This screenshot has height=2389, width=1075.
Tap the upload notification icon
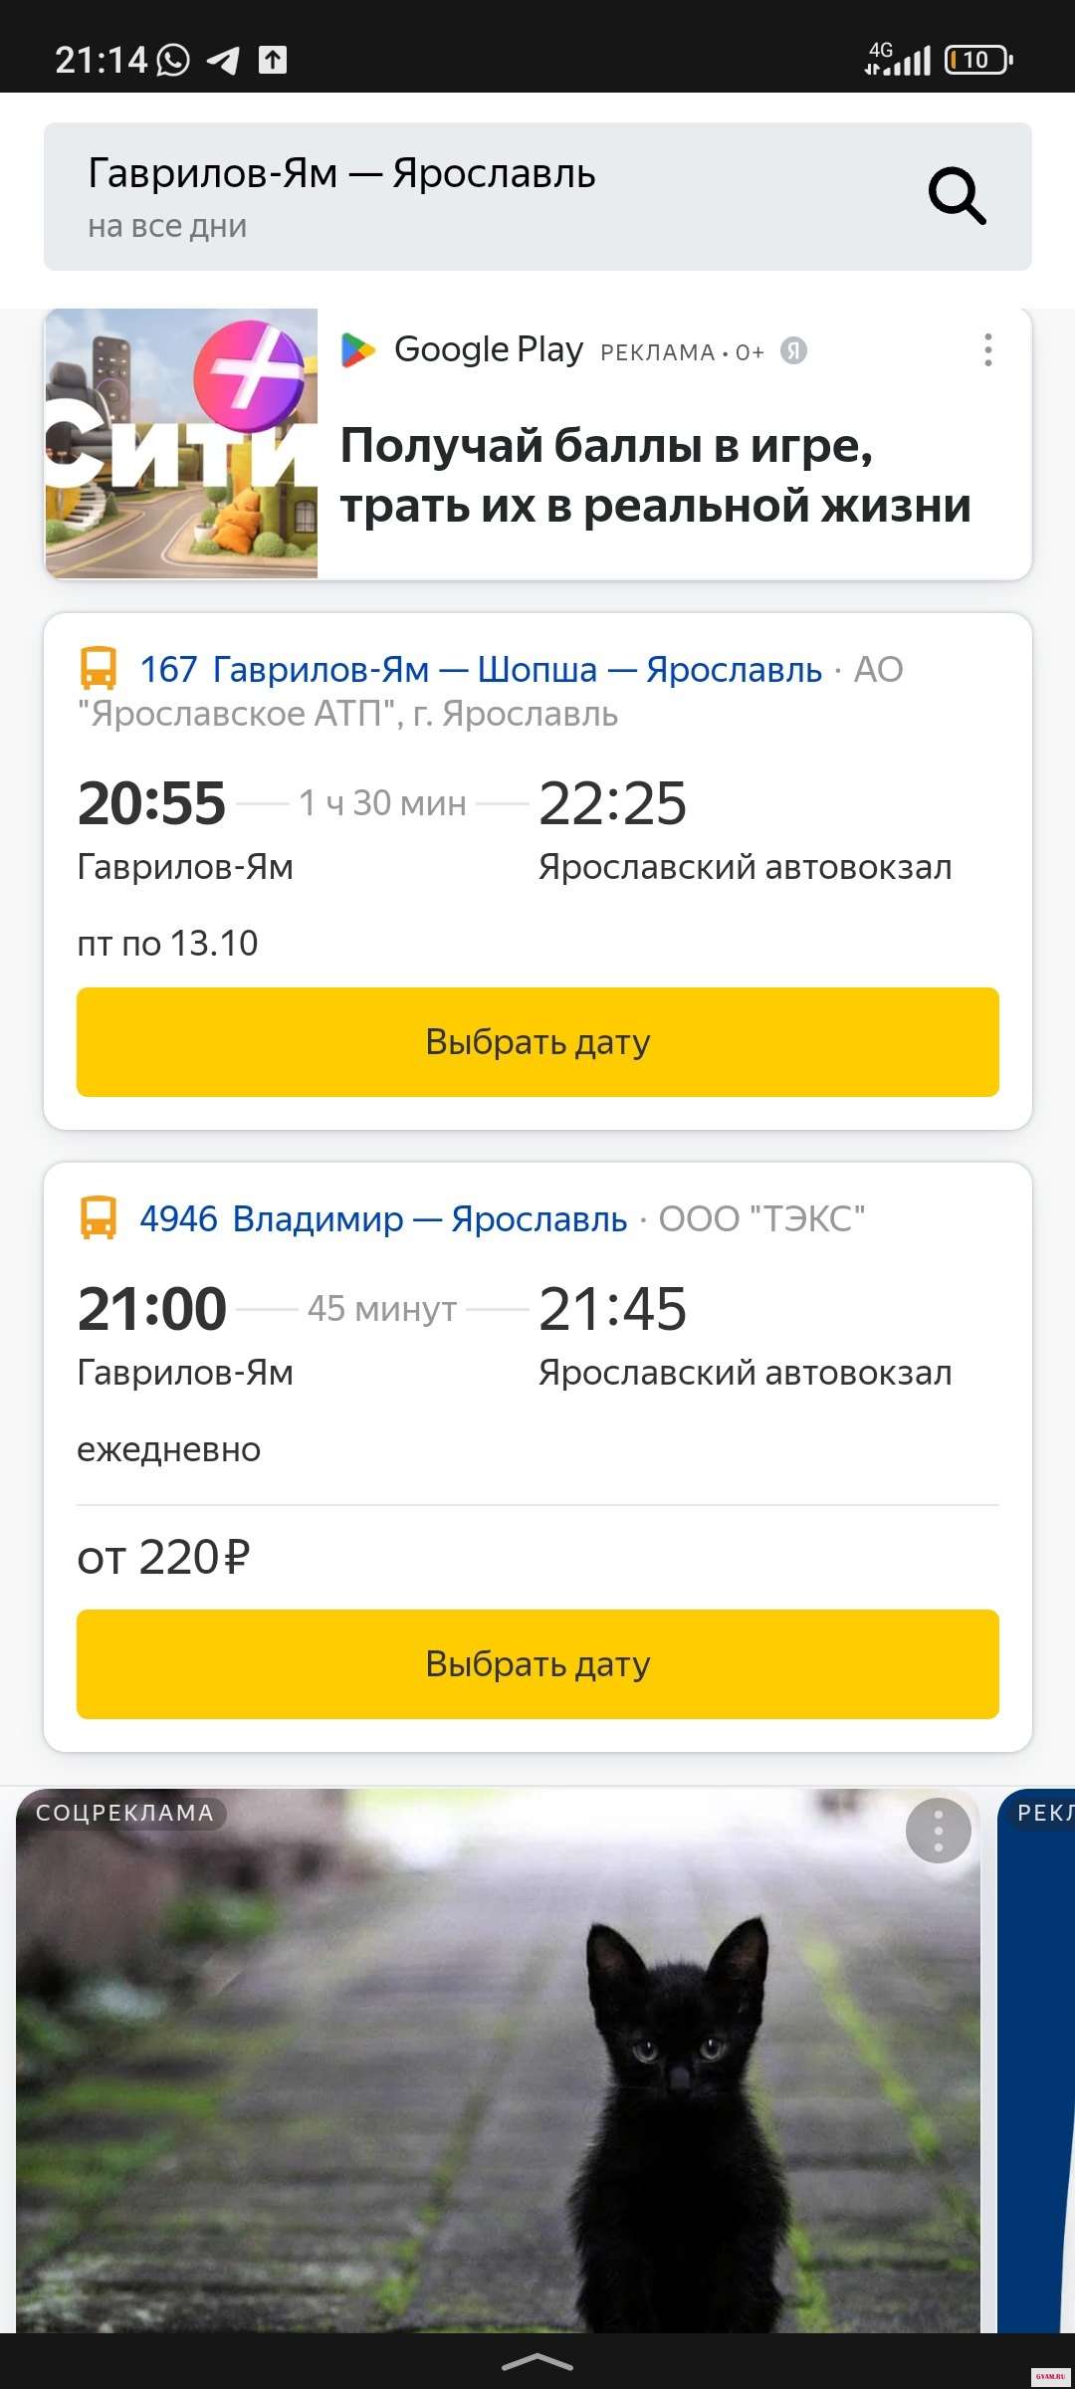pos(273,60)
